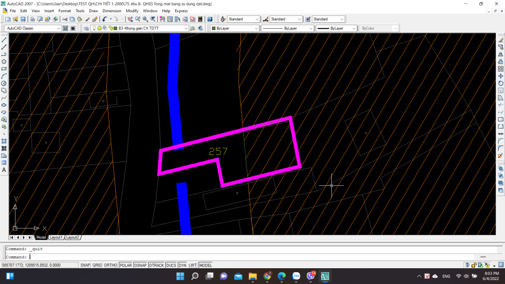Open the Layer Properties Manager
The width and height of the screenshot is (505, 284).
[x=86, y=29]
